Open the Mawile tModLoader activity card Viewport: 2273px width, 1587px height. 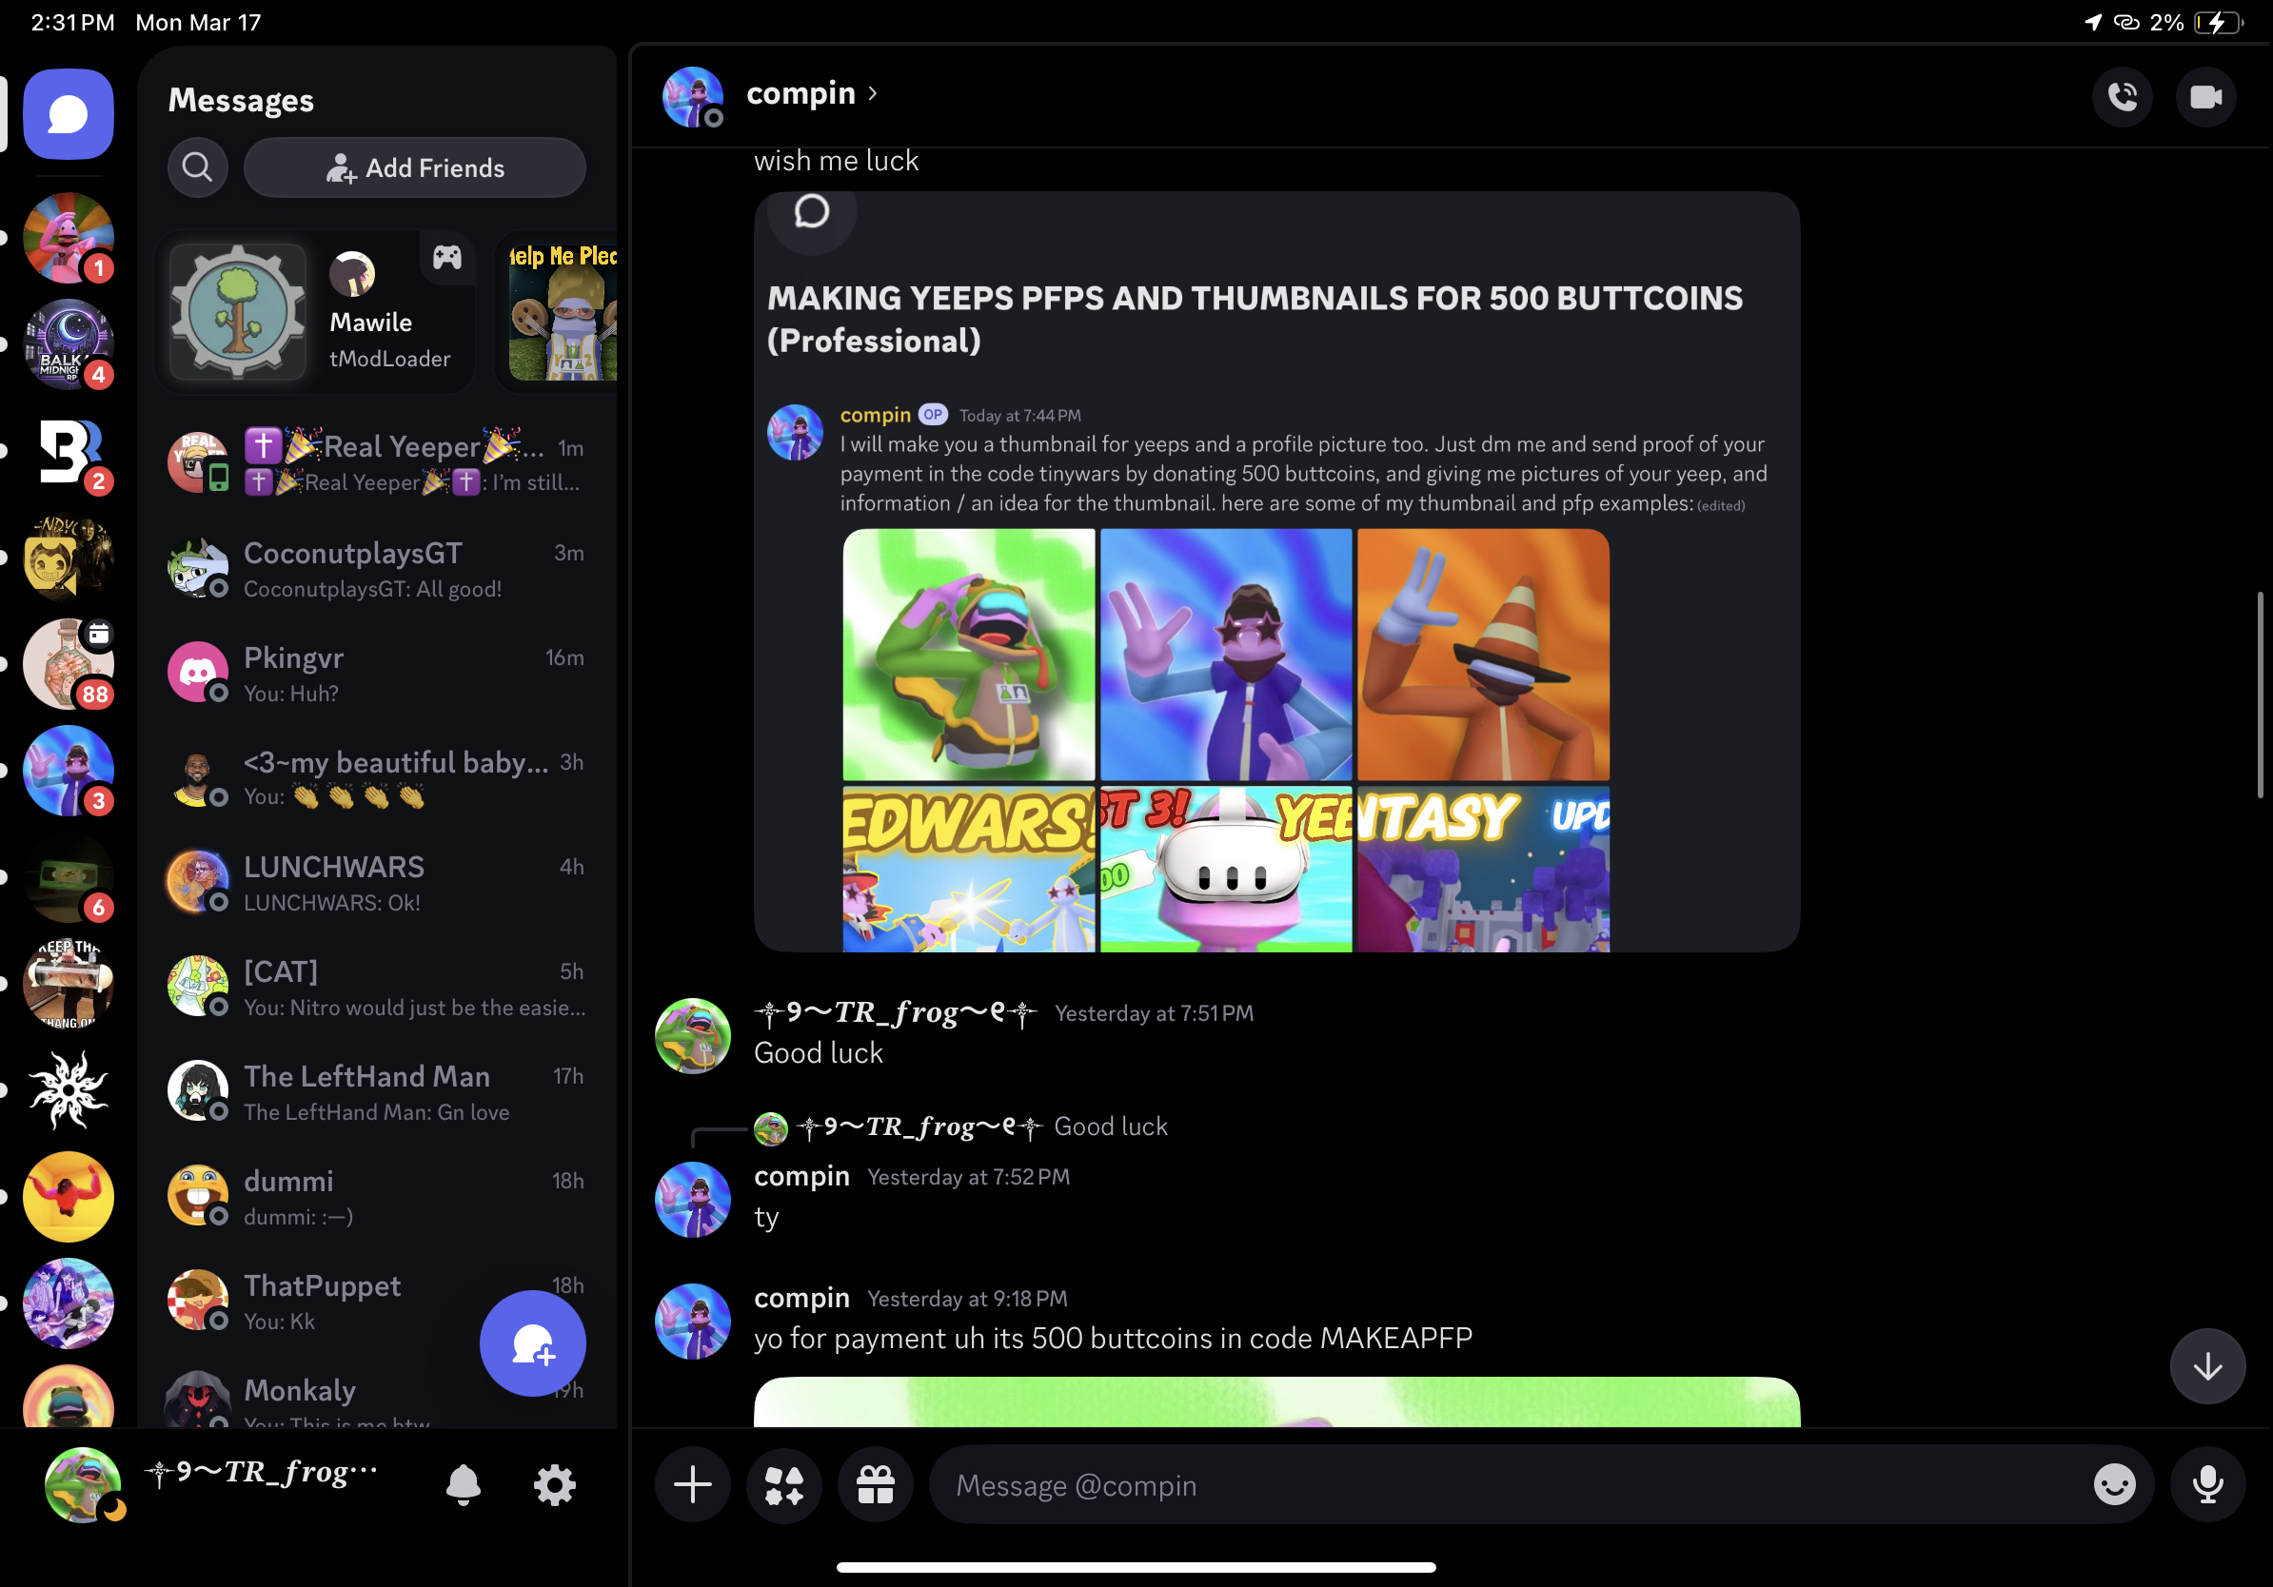(x=315, y=312)
